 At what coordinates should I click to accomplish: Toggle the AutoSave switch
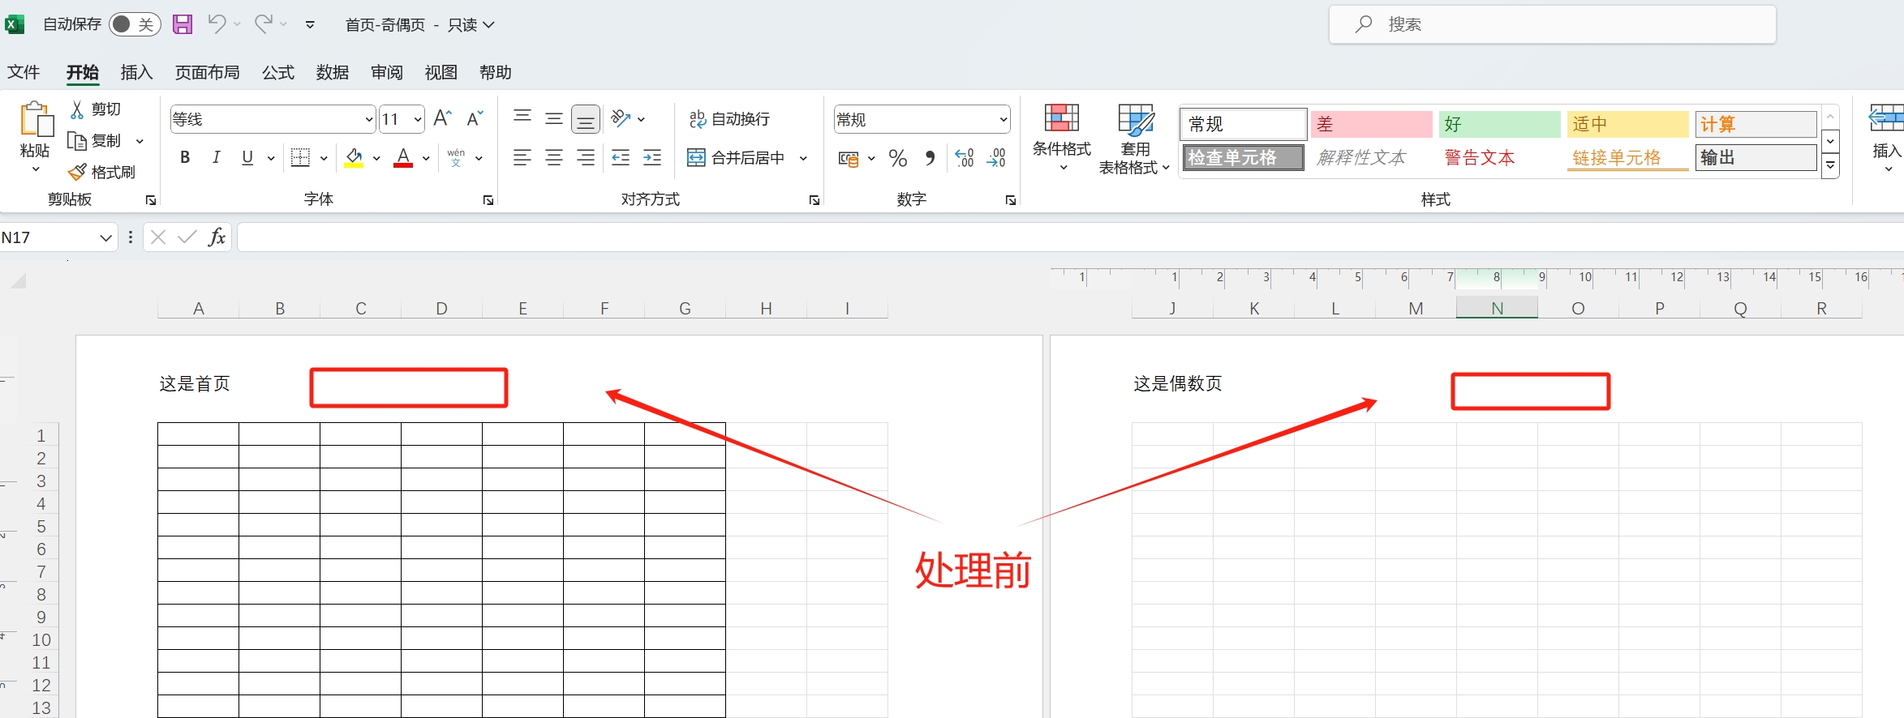(x=134, y=24)
